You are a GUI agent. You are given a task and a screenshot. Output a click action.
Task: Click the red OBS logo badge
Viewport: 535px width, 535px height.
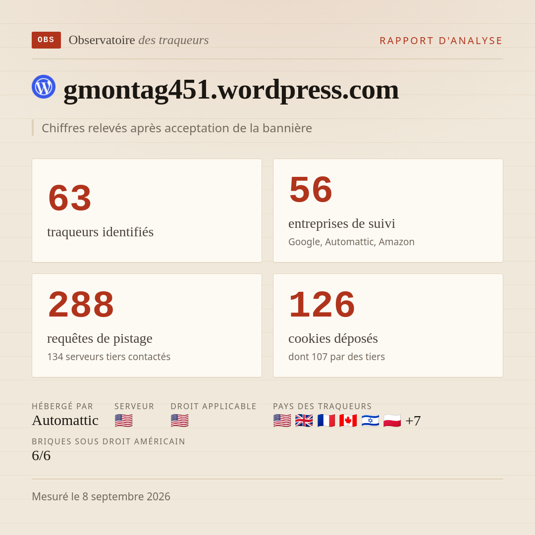pos(46,40)
